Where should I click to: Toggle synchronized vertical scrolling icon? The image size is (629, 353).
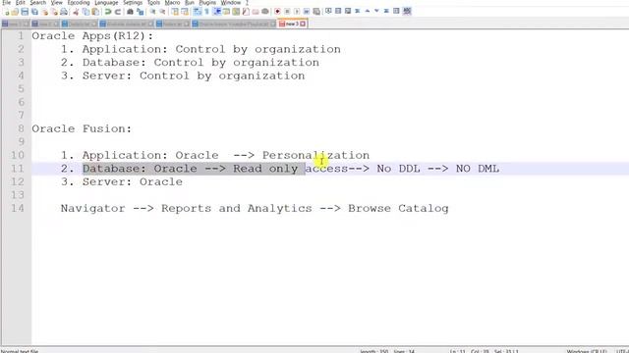pos(175,12)
